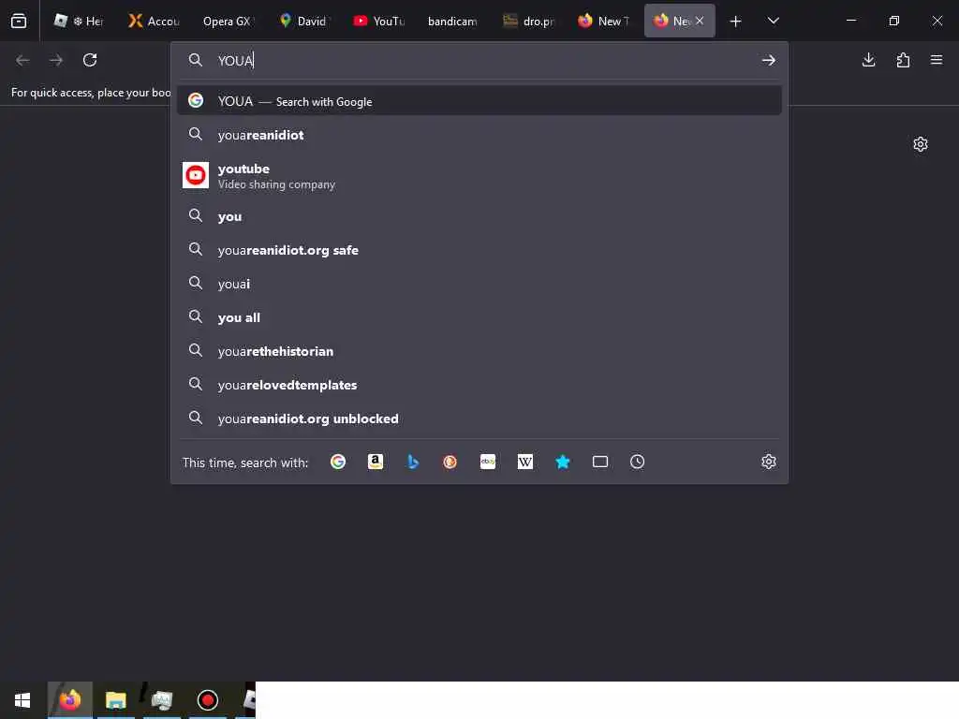Select the 'you' suggestion
959x719 pixels.
coord(479,216)
